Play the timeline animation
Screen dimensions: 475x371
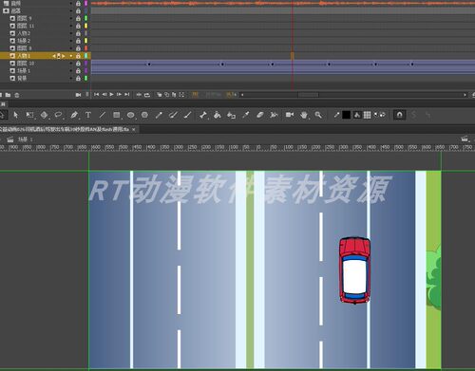coord(111,95)
